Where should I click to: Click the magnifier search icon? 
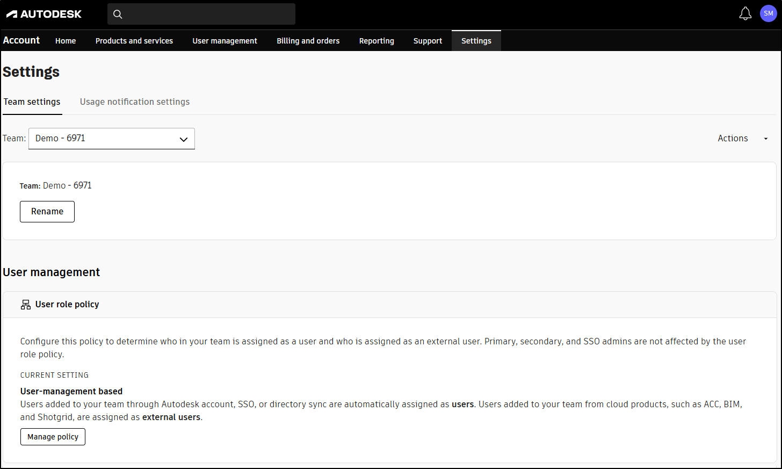tap(118, 14)
